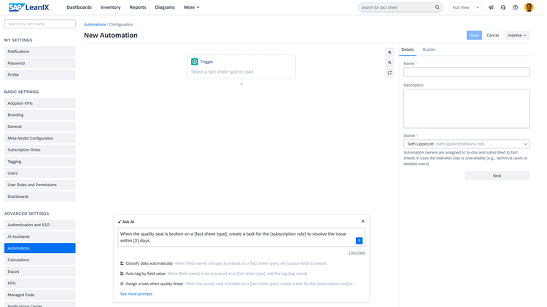Open the More menu dropdown
This screenshot has height=307, width=547.
tap(192, 7)
